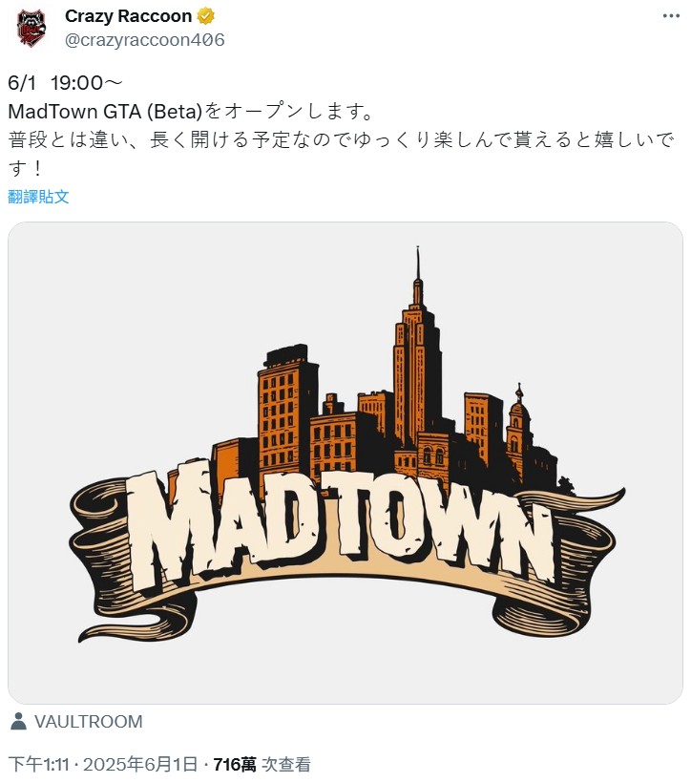This screenshot has width=691, height=783.
Task: Open the Crazy Raccoon profile avatar
Action: pos(31,28)
